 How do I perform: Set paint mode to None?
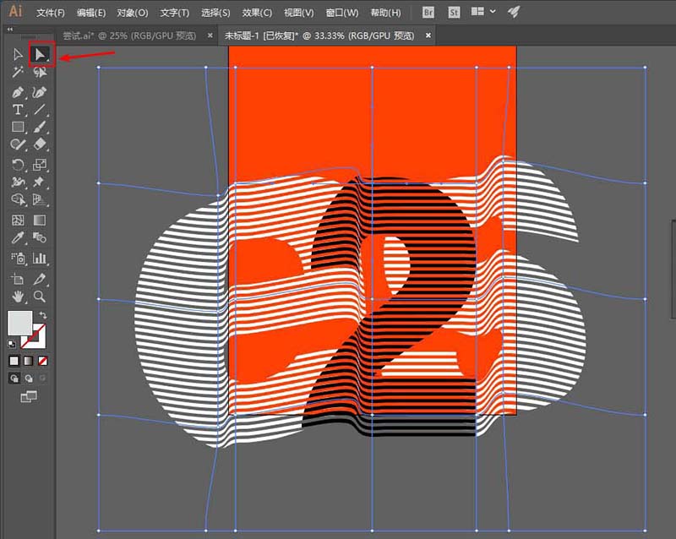tap(43, 361)
